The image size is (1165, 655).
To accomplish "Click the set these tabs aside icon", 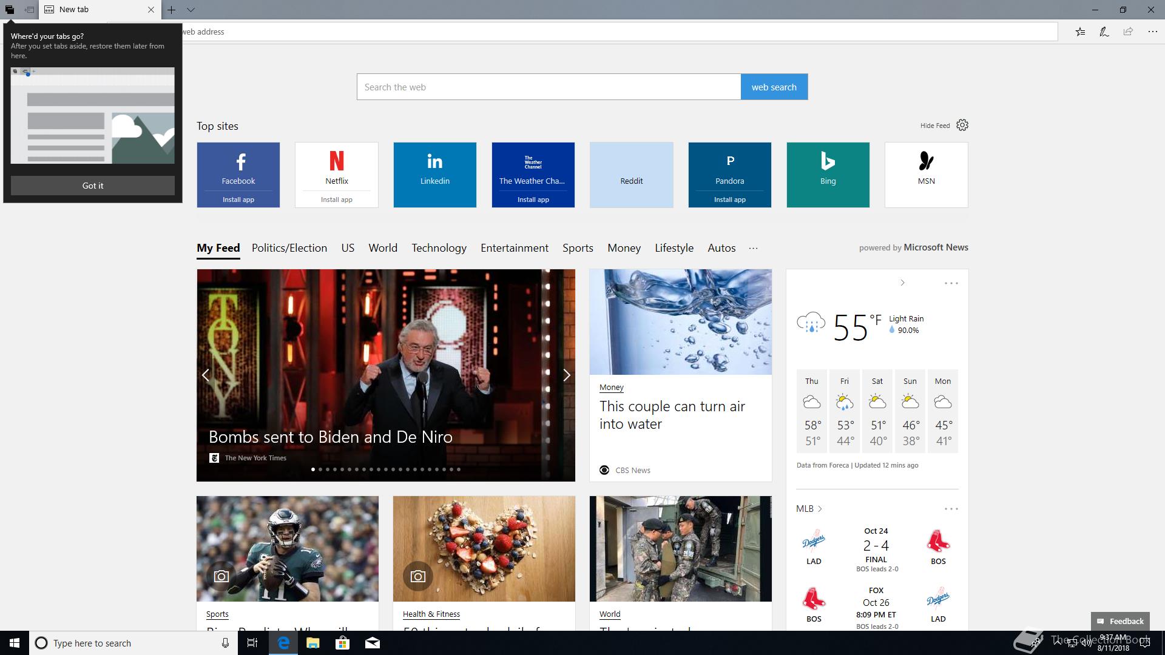I will tap(29, 10).
